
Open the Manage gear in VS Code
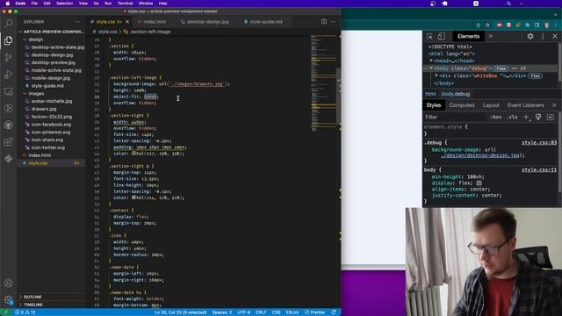pyautogui.click(x=8, y=300)
